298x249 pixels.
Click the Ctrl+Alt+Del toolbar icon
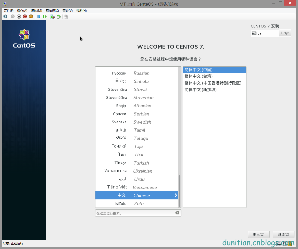pos(5,17)
